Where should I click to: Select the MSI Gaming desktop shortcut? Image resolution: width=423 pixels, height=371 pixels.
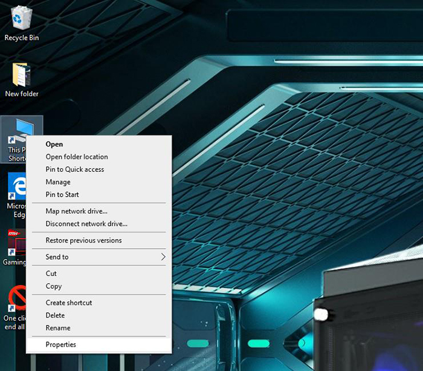click(x=16, y=244)
